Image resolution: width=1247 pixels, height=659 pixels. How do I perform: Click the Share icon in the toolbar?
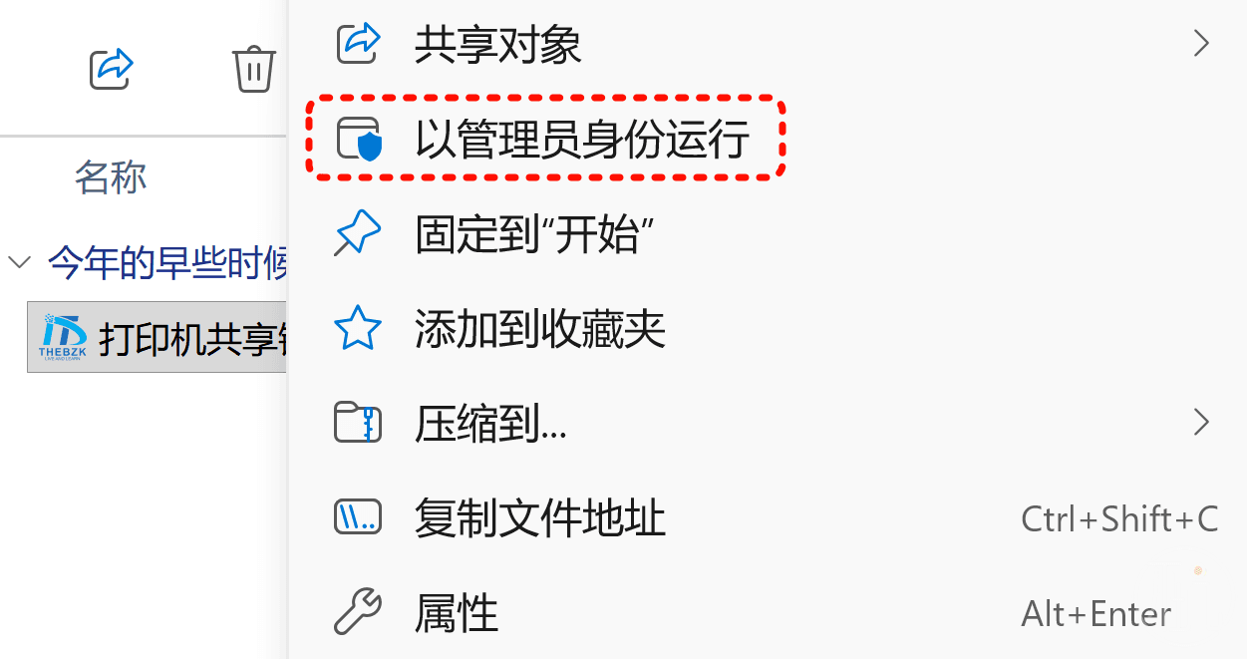112,69
